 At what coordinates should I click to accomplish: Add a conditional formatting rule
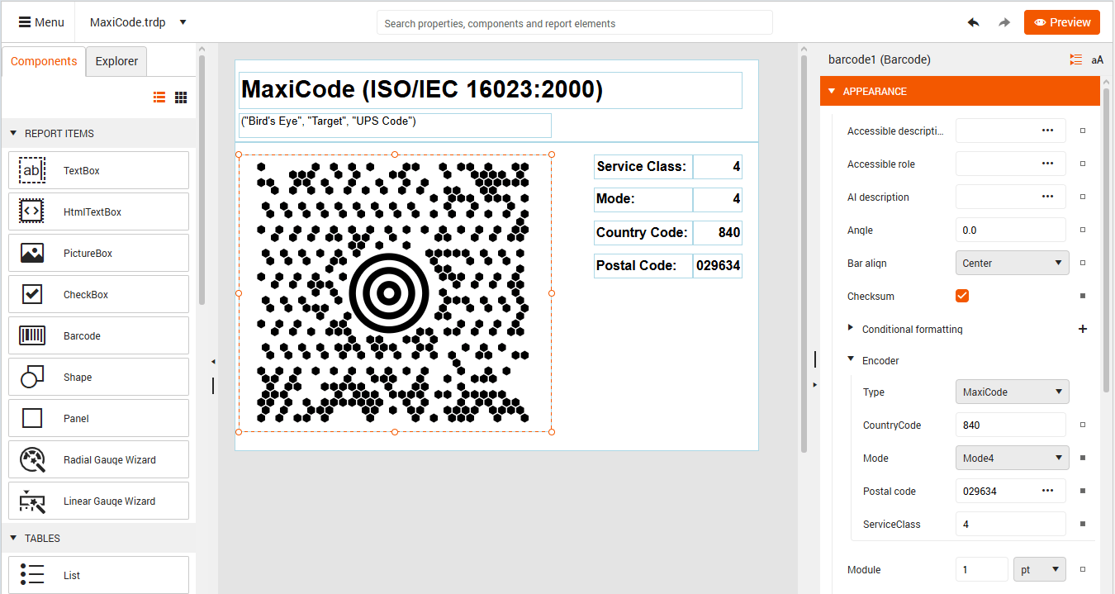coord(1083,329)
